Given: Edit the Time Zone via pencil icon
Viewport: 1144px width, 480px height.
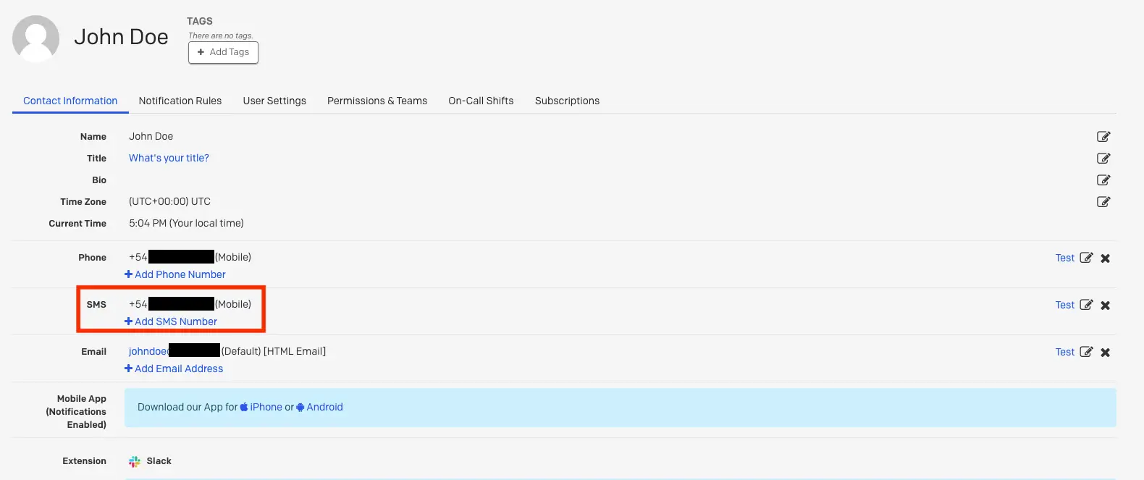Looking at the screenshot, I should pos(1103,201).
